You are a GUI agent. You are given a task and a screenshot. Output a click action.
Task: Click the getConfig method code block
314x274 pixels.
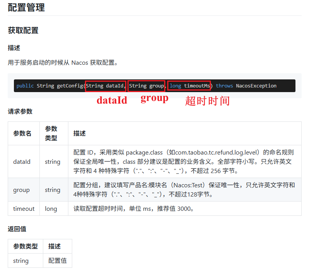[x=154, y=86]
